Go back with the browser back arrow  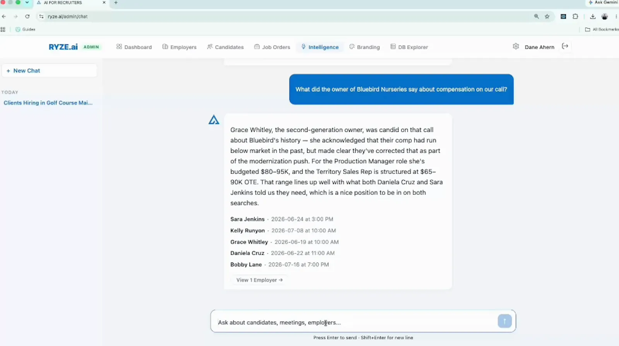pos(4,16)
